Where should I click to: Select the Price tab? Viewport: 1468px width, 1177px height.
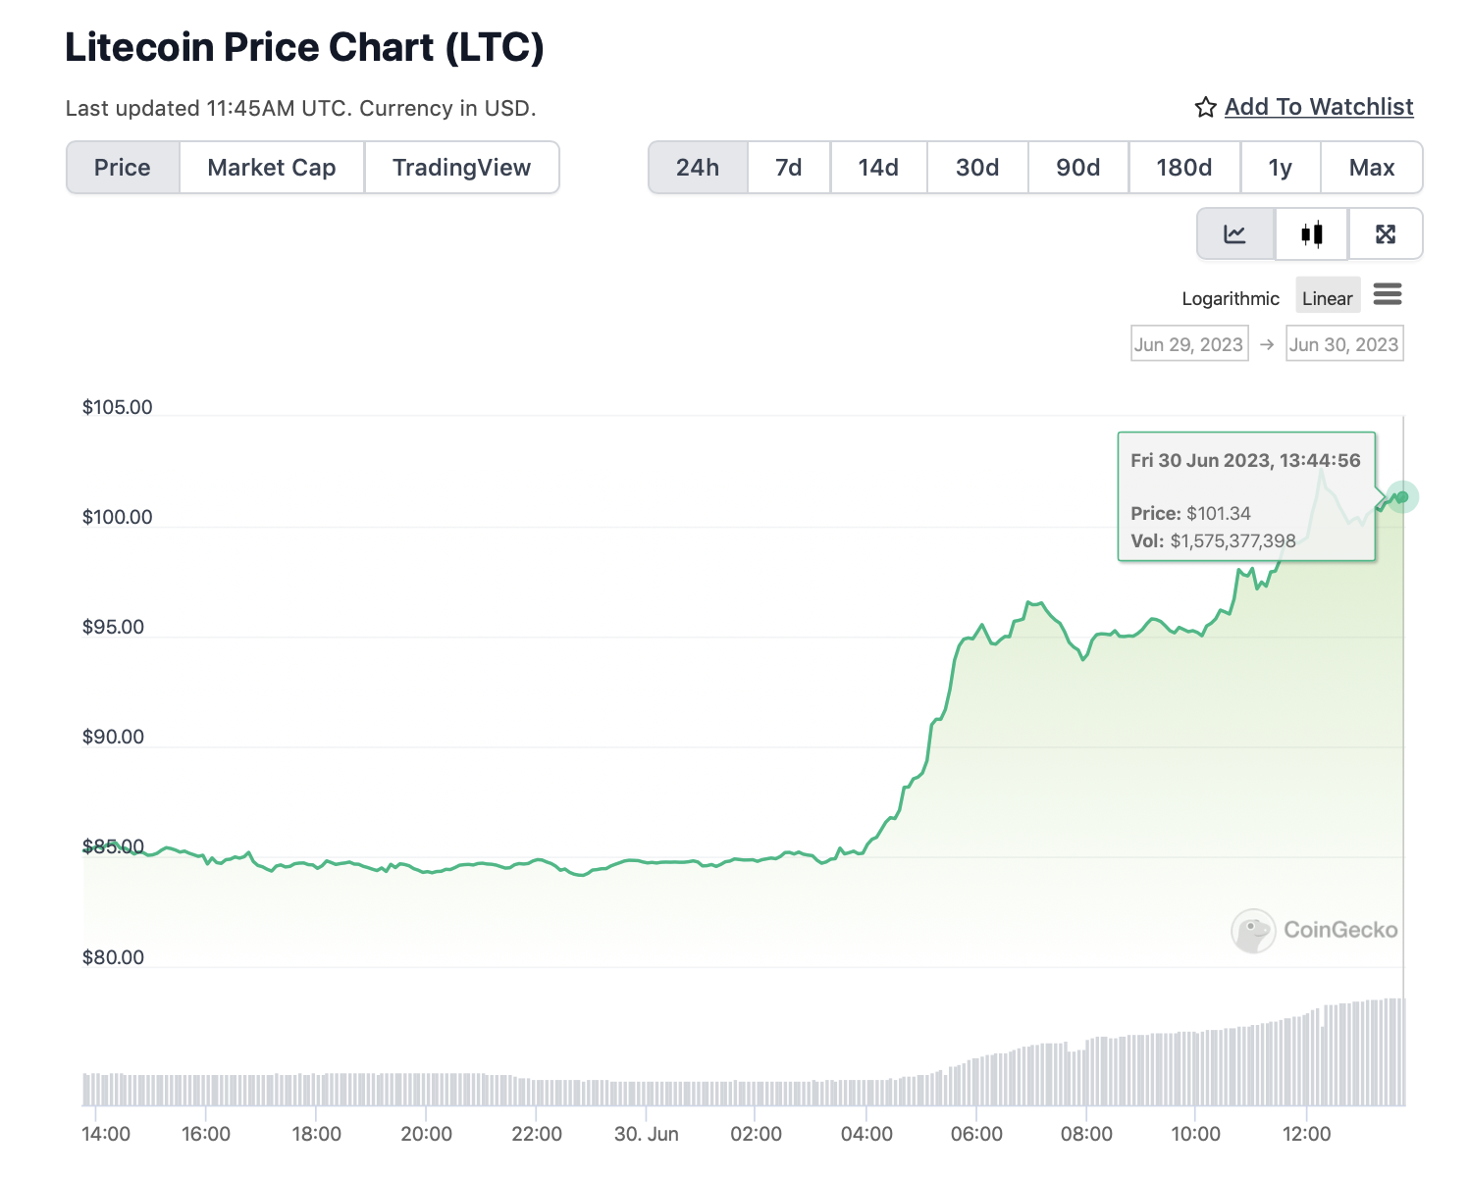pyautogui.click(x=123, y=168)
